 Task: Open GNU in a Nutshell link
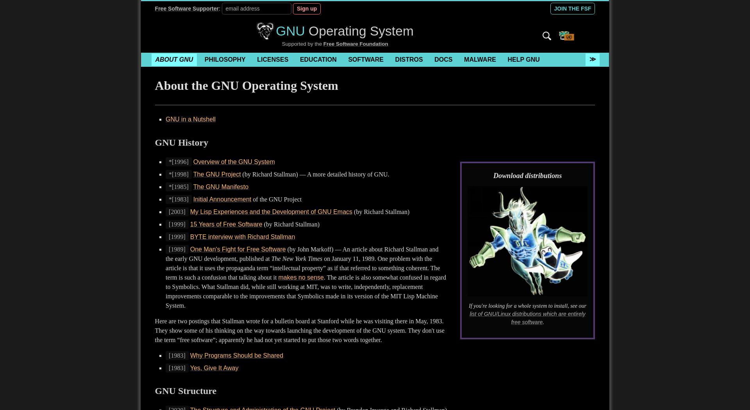(x=190, y=119)
